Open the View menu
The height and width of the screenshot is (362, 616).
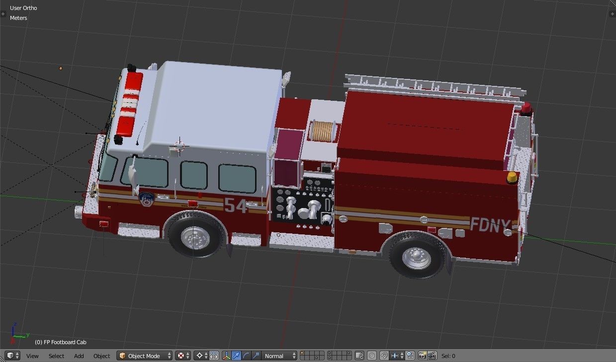pos(32,356)
